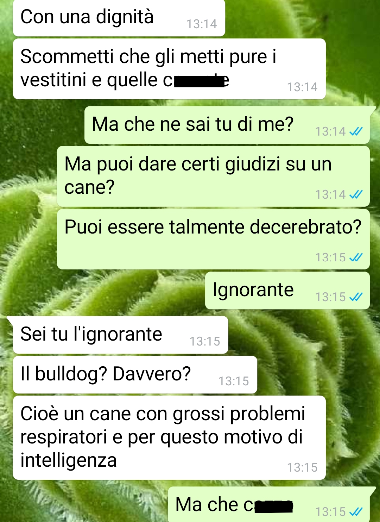Screen dimensions: 380x522
Task: Tap the sent "Ignorante" message
Action: coord(287,291)
